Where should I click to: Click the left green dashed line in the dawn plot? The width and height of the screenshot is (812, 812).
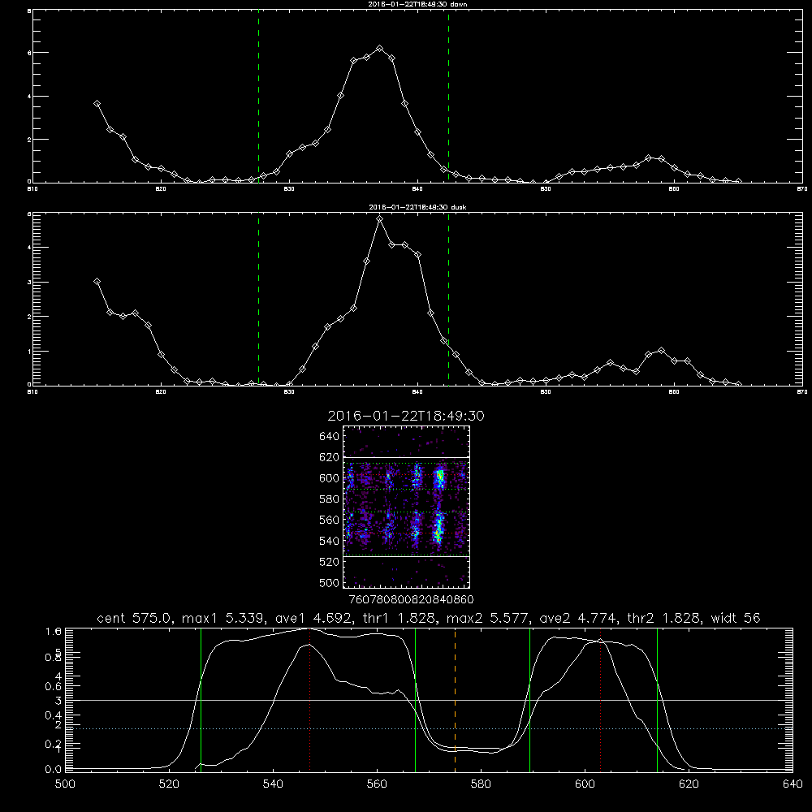[x=258, y=98]
